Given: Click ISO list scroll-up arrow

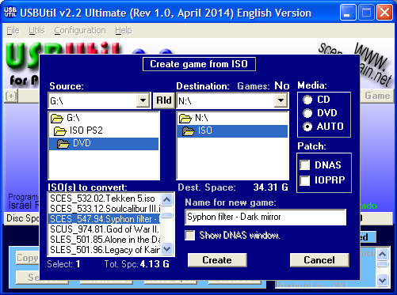Looking at the screenshot, I should [167, 199].
